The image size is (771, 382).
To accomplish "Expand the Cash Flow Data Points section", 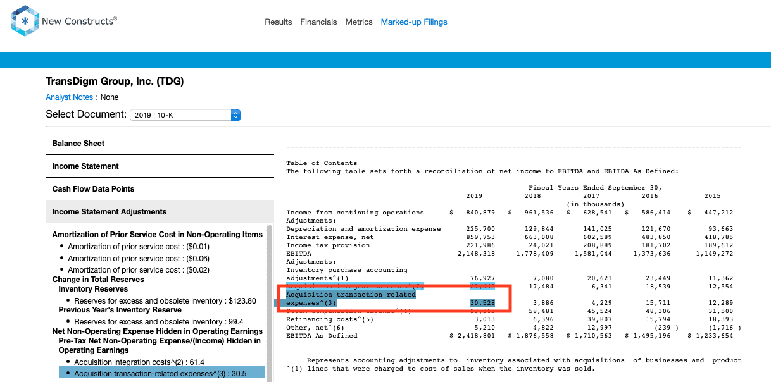I will coord(160,189).
